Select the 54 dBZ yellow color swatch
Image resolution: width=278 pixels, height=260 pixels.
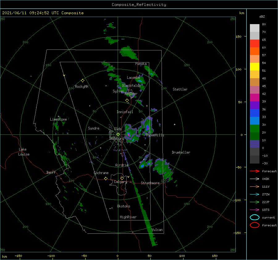click(x=255, y=66)
